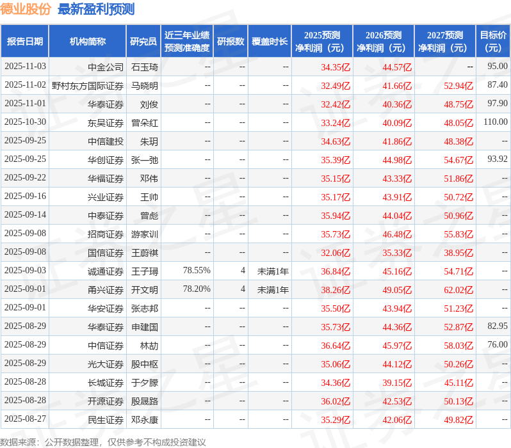Click the 数据来源 footer note

click(103, 442)
